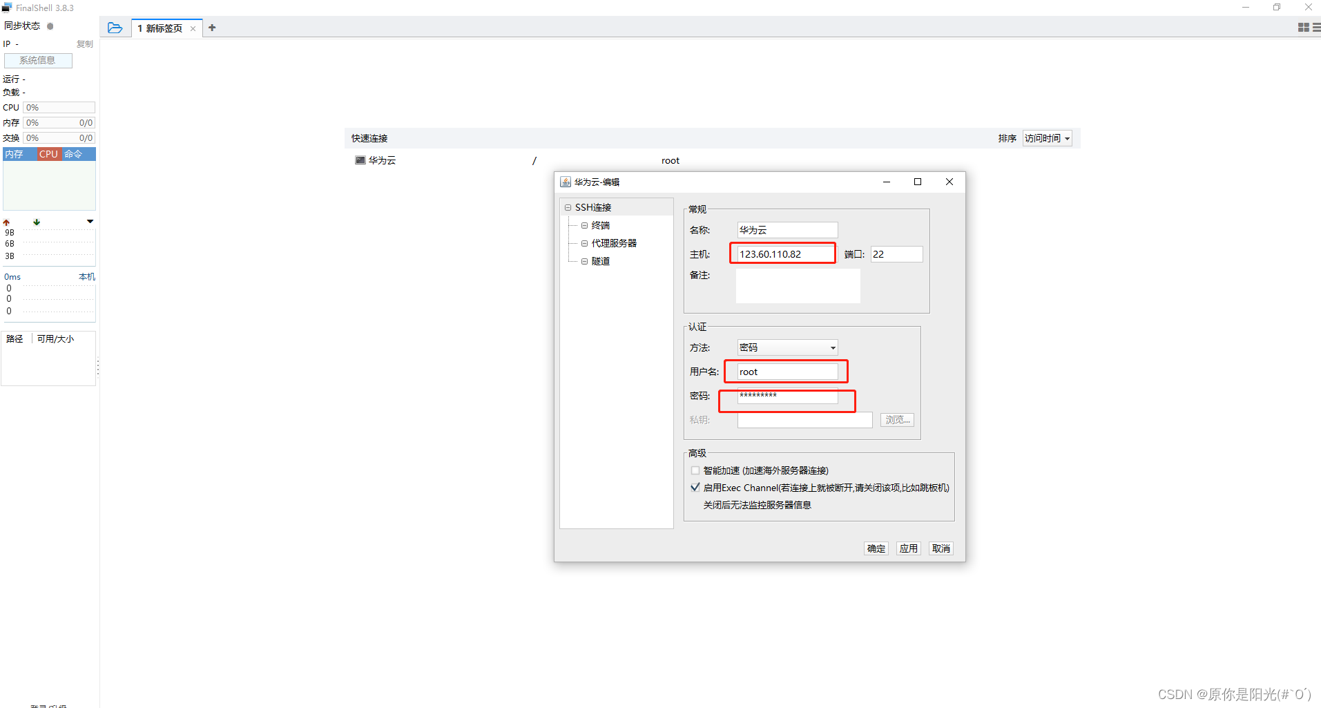Close the 华为云-编辑 dialog

(x=949, y=182)
